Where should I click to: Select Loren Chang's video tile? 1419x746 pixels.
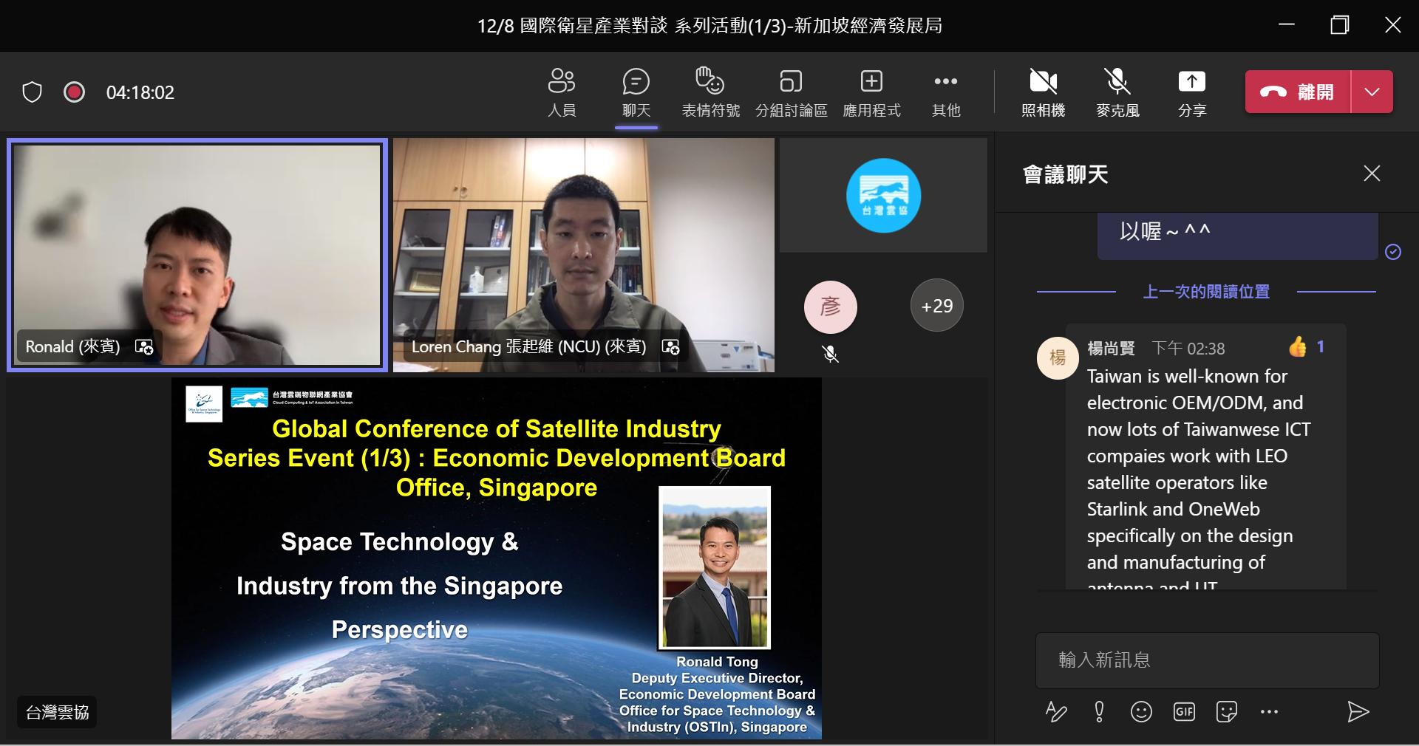(x=584, y=255)
